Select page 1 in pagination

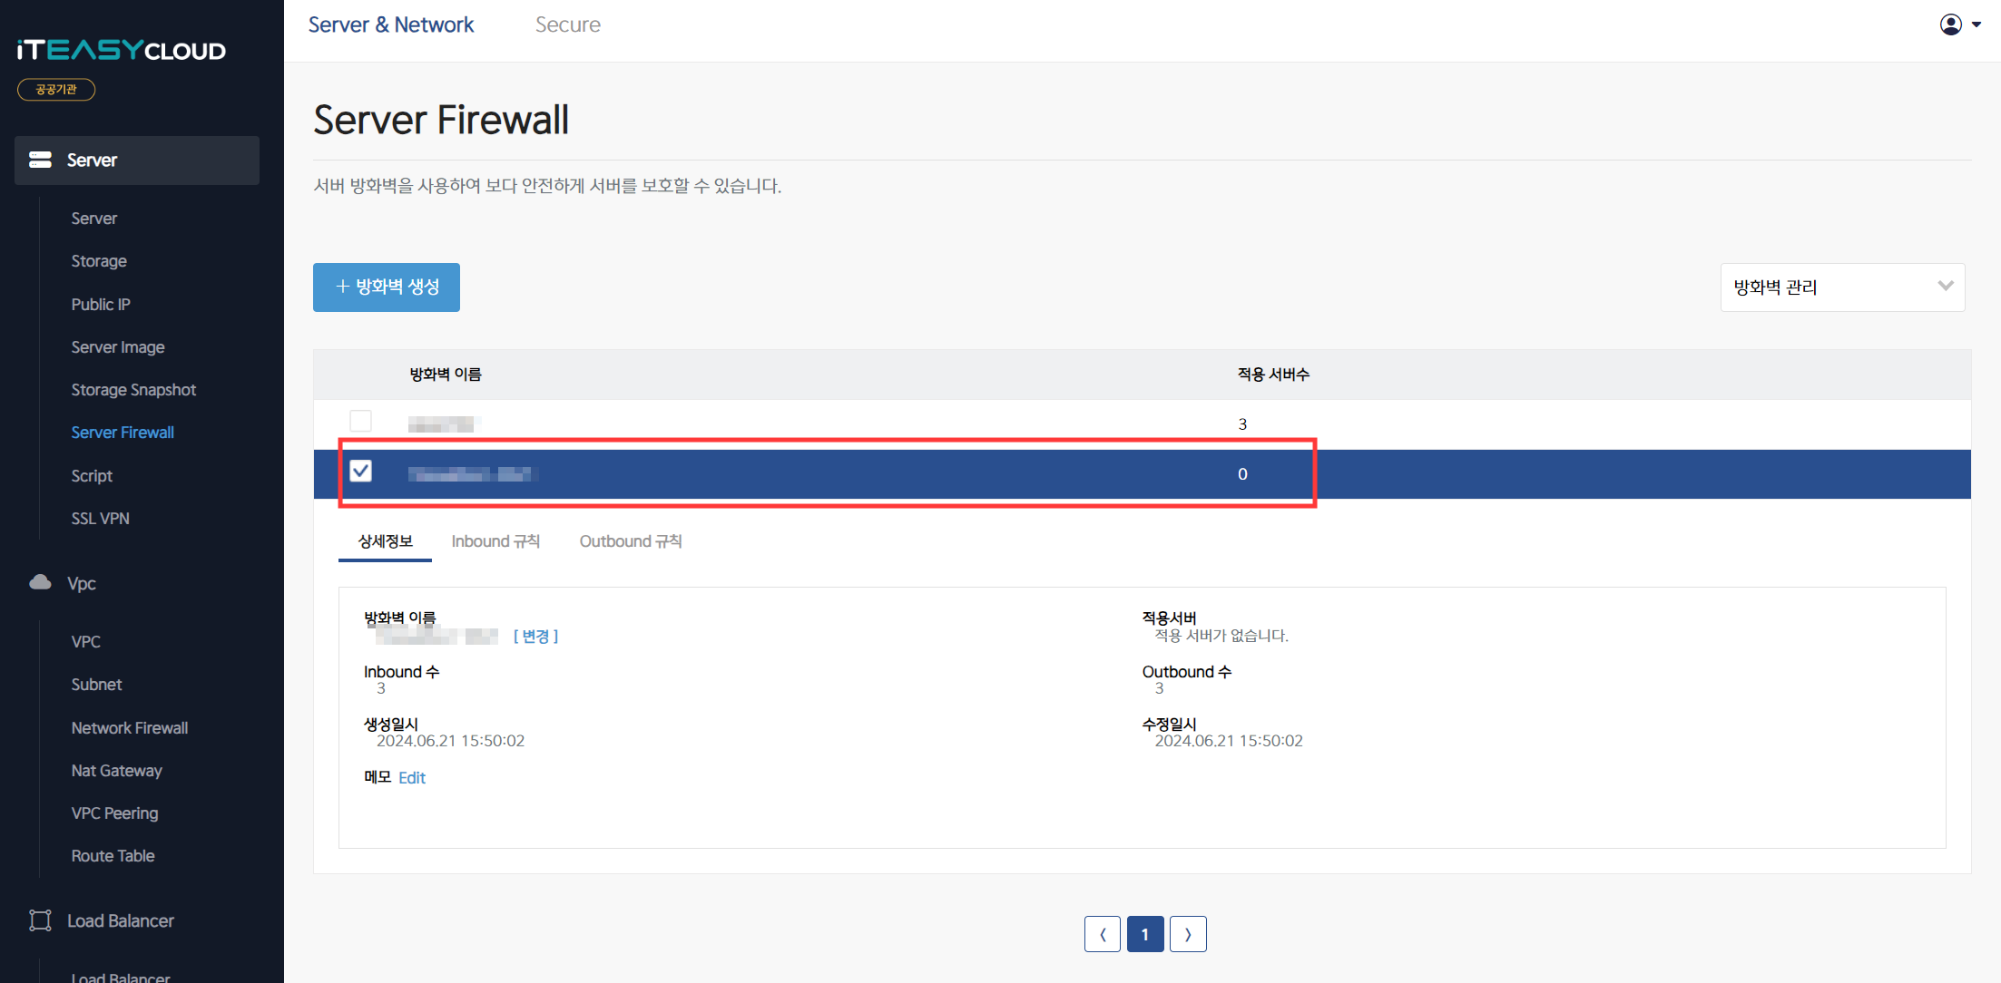point(1145,934)
